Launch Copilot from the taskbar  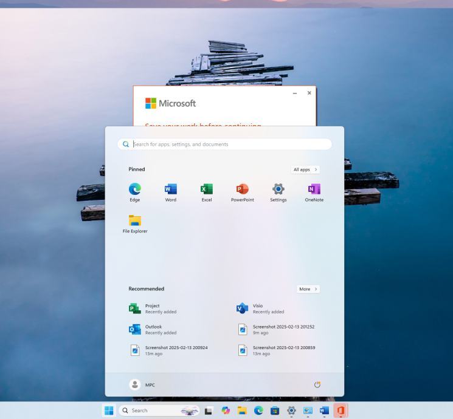click(x=226, y=410)
